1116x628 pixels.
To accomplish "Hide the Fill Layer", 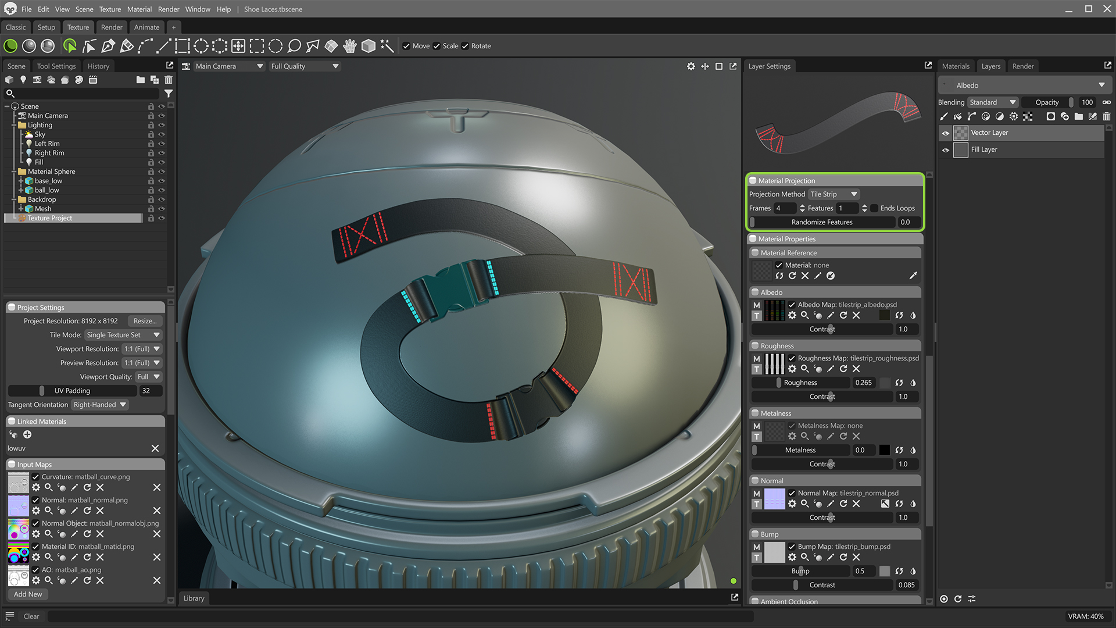I will [x=946, y=150].
